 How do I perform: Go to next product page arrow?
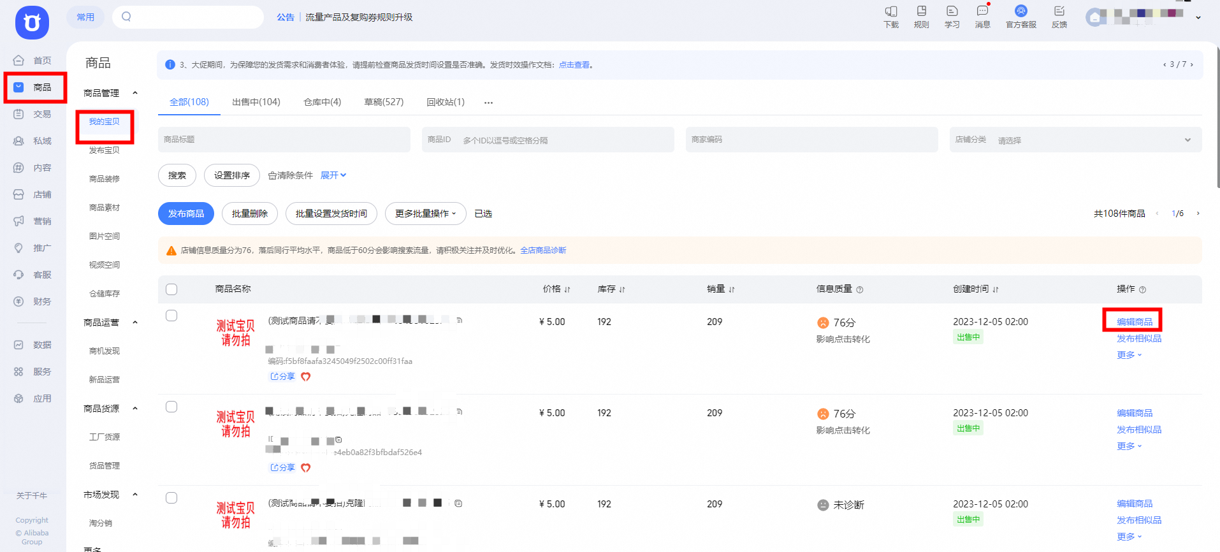pos(1198,214)
